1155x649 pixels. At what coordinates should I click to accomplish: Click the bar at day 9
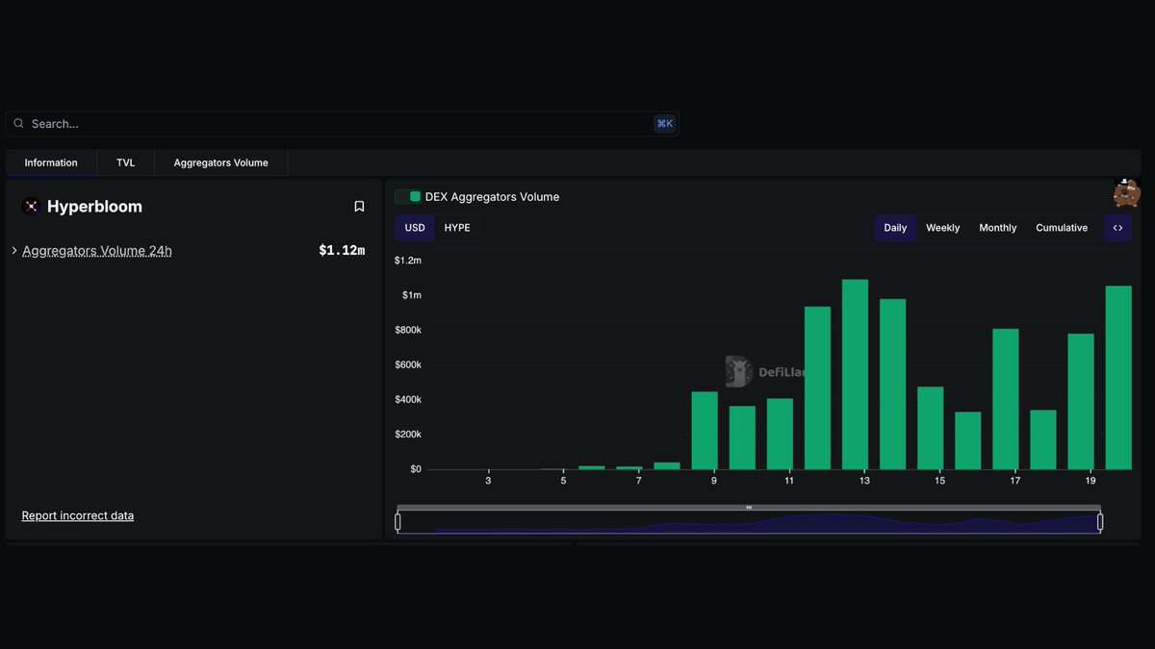coord(705,431)
